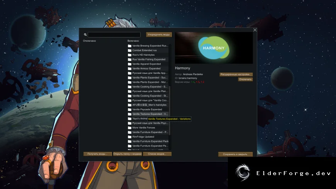Click the mod ID brrainz.harmony

click(x=188, y=78)
